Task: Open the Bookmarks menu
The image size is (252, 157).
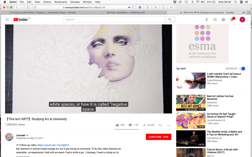Action: tap(61, 2)
